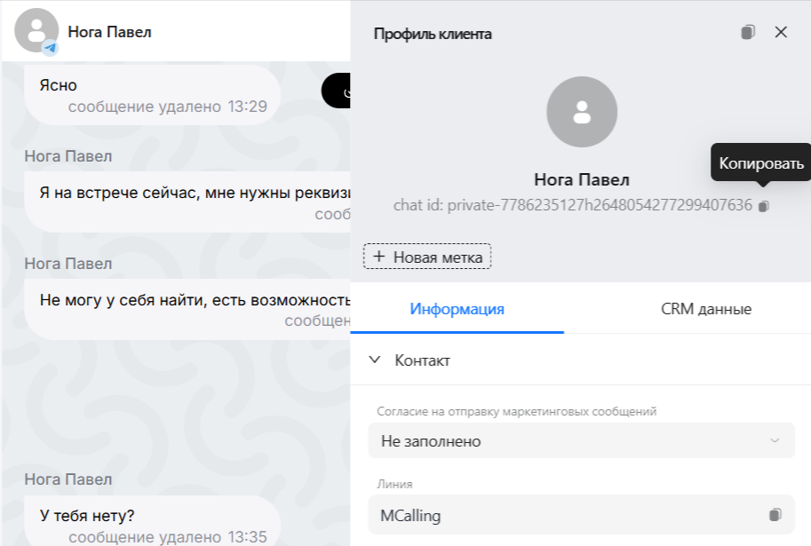Select the deleted message Ясно
Screen dimensions: 811x546
151,93
